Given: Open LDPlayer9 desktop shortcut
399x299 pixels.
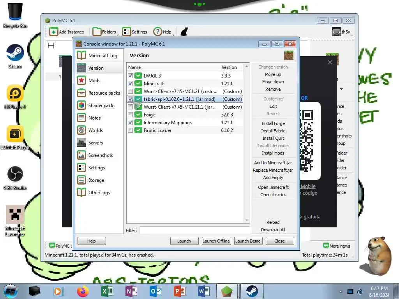Looking at the screenshot, I should [15, 97].
